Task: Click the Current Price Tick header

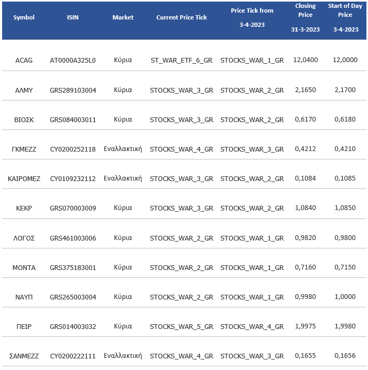Action: pos(182,17)
